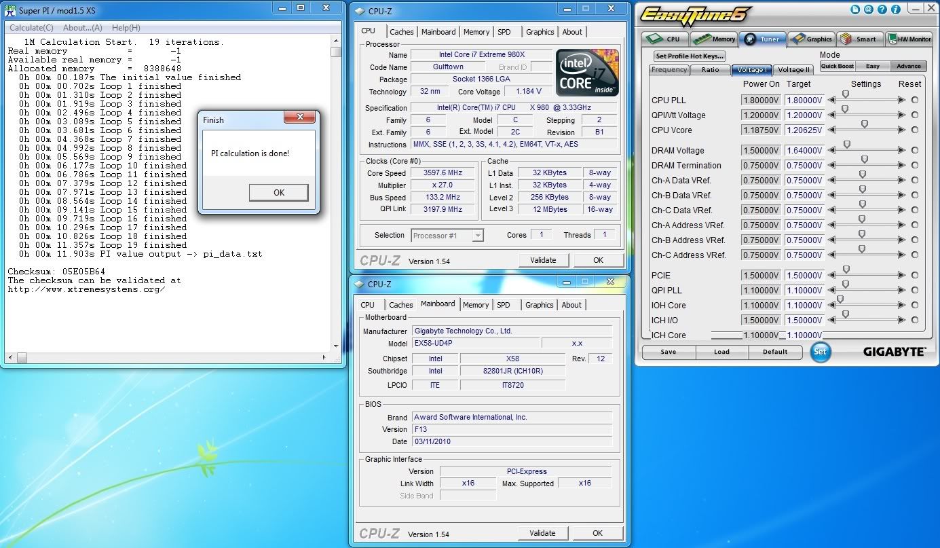
Task: Open the HW Monitor tab in EasyTune6
Action: tap(908, 39)
